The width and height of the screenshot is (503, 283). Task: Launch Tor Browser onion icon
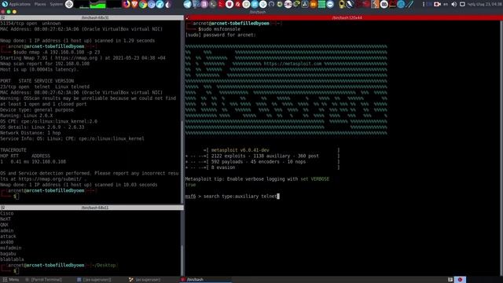coord(168,4)
